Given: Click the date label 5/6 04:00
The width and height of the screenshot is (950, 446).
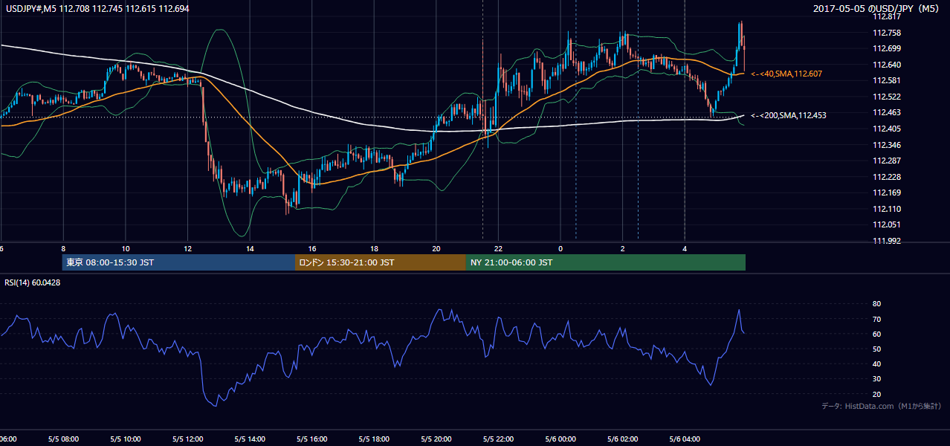Looking at the screenshot, I should pos(685,439).
